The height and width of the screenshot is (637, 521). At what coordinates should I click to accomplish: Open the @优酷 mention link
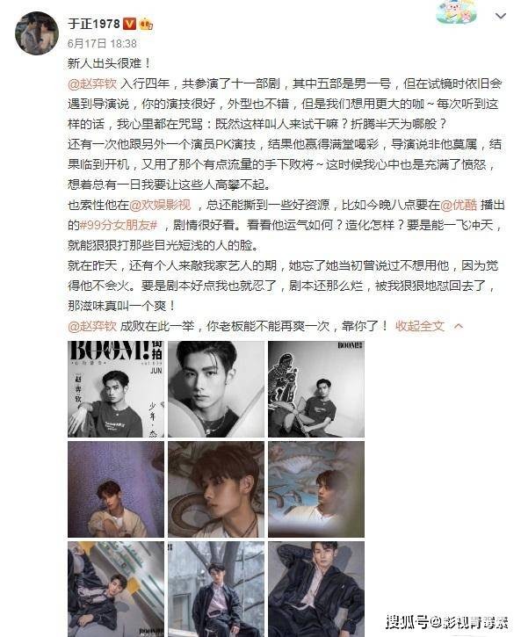(459, 205)
